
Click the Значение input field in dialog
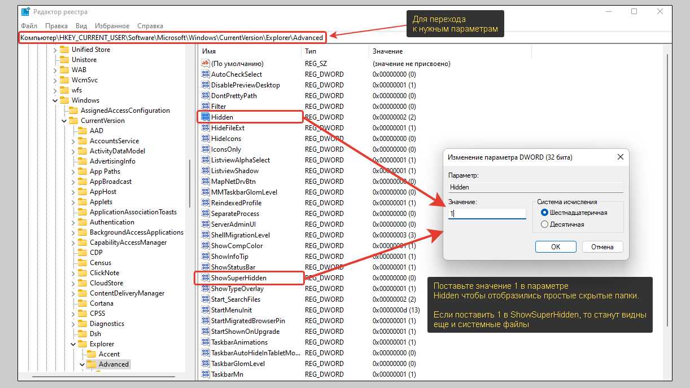point(487,214)
